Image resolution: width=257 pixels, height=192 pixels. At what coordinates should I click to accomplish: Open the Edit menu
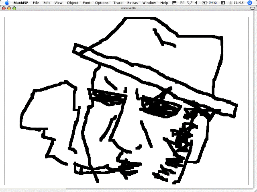47,3
